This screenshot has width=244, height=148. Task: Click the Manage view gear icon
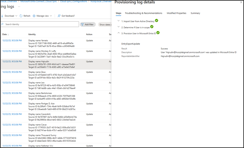click(x=34, y=16)
